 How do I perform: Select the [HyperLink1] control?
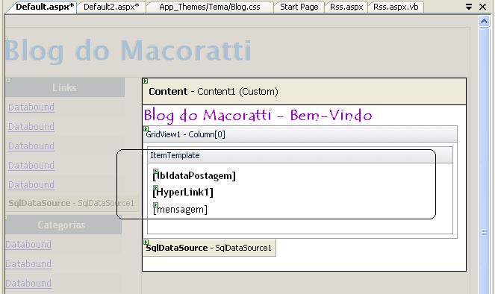point(183,192)
